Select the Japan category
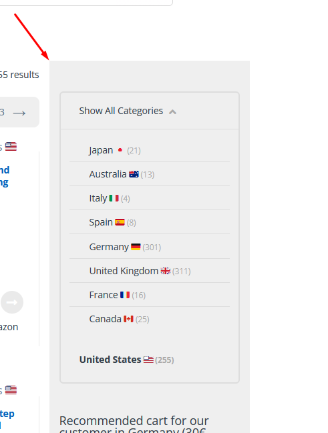Screen dimensions: 328x433 pyautogui.click(x=101, y=150)
